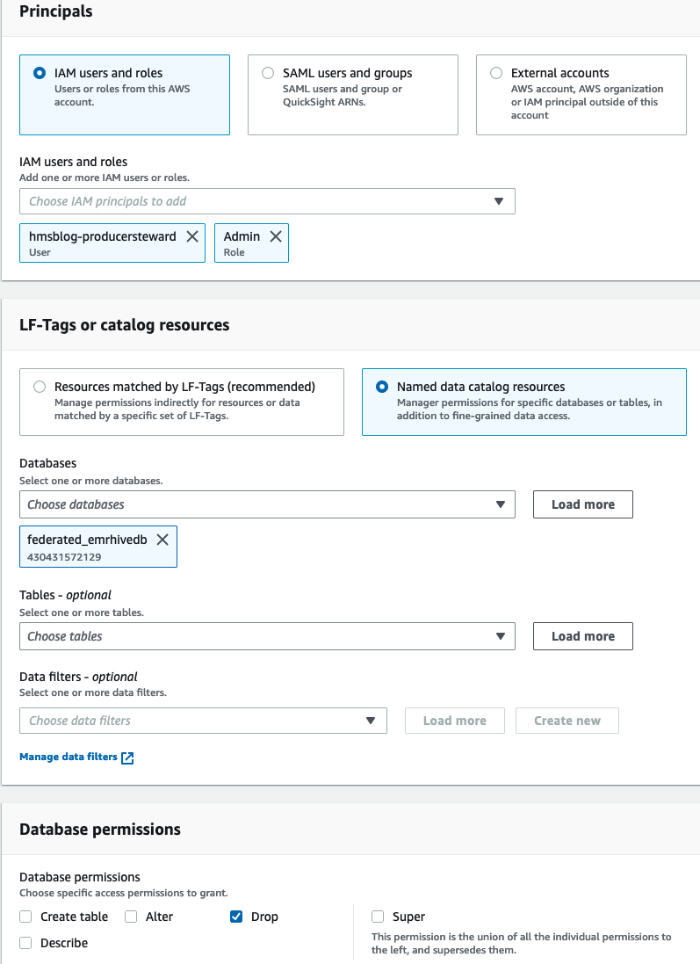This screenshot has width=700, height=964.
Task: Remove the Admin role chip
Action: click(x=276, y=236)
